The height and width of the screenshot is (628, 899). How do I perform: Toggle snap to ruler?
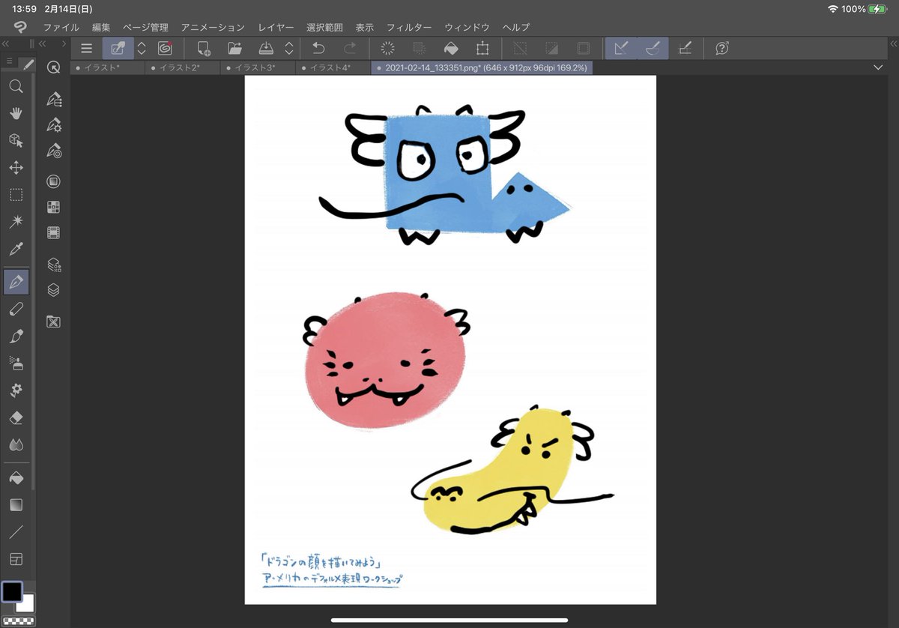point(620,48)
